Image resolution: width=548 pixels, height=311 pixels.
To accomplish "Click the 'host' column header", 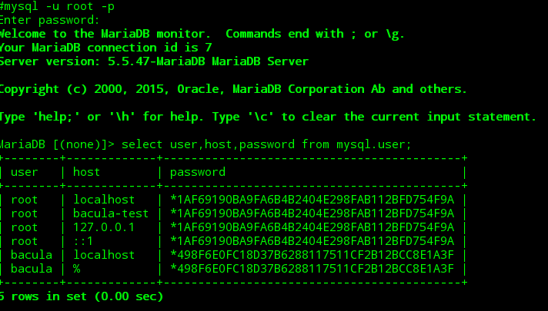I will coord(87,172).
